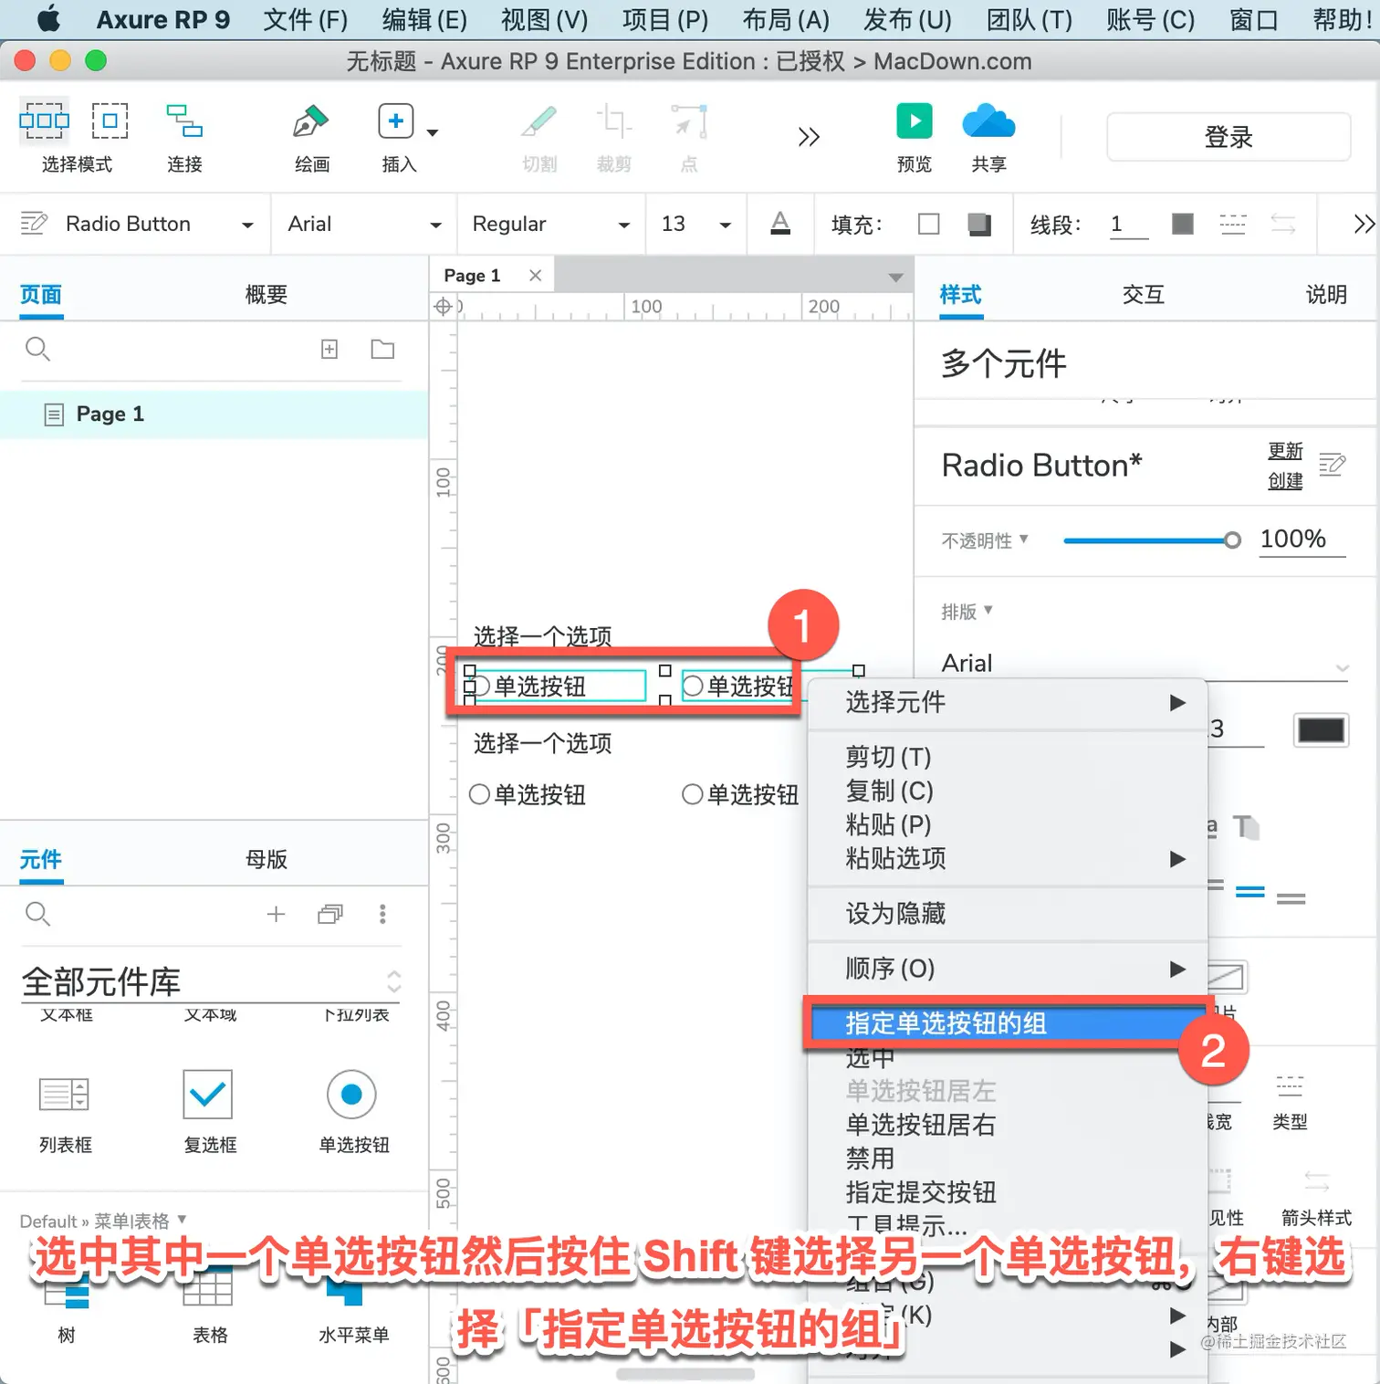
Task: Select the Draw (绘画) pen tool
Action: pos(310,121)
